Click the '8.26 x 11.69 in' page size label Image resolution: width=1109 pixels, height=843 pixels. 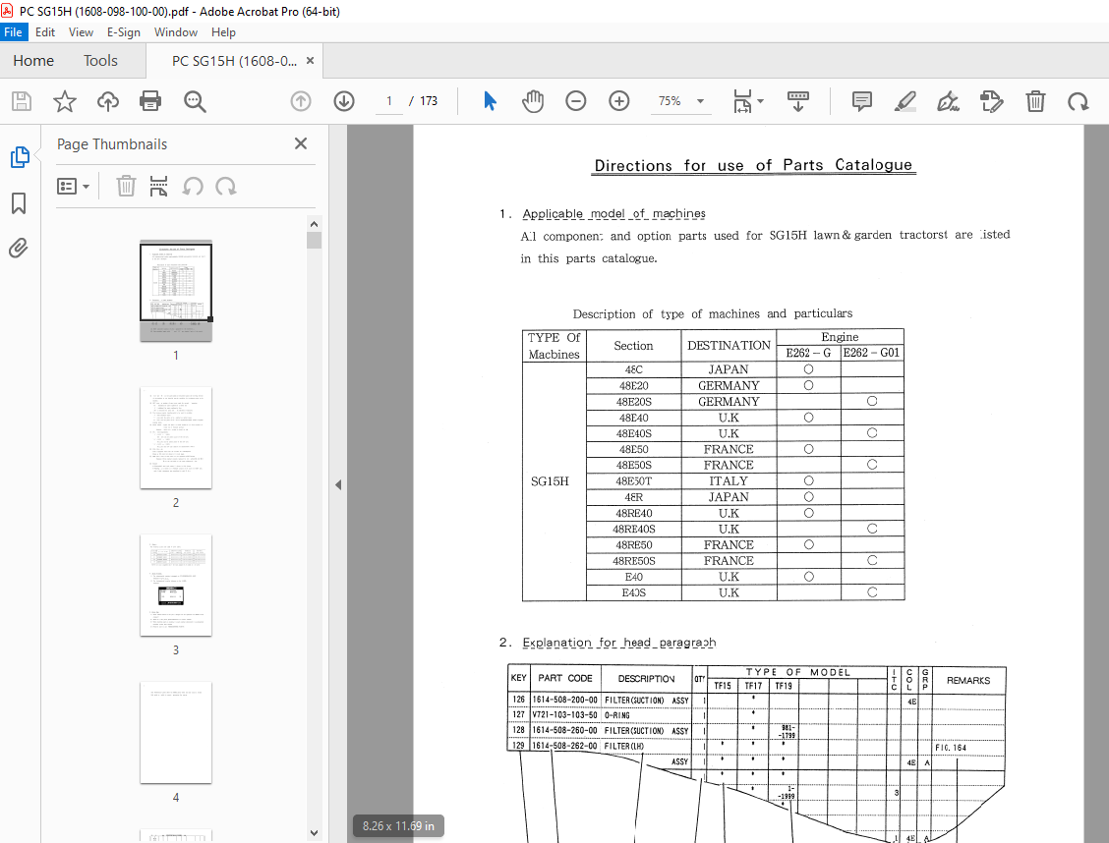[398, 825]
